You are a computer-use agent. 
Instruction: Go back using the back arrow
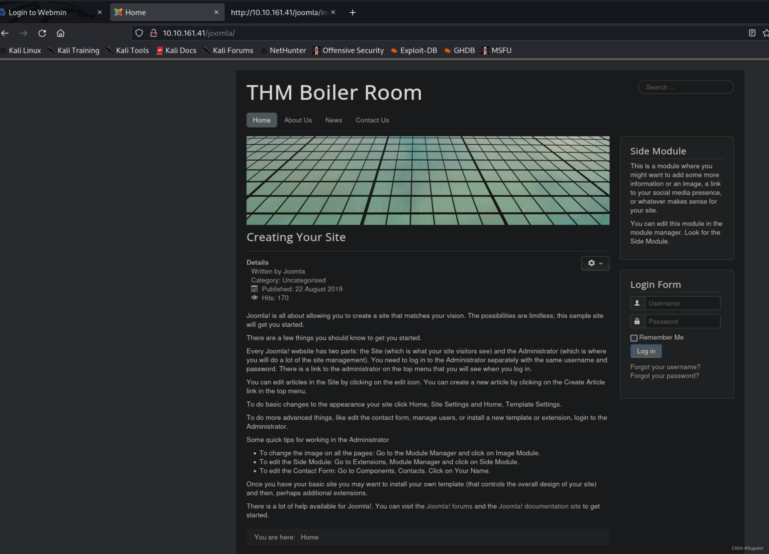pyautogui.click(x=5, y=33)
